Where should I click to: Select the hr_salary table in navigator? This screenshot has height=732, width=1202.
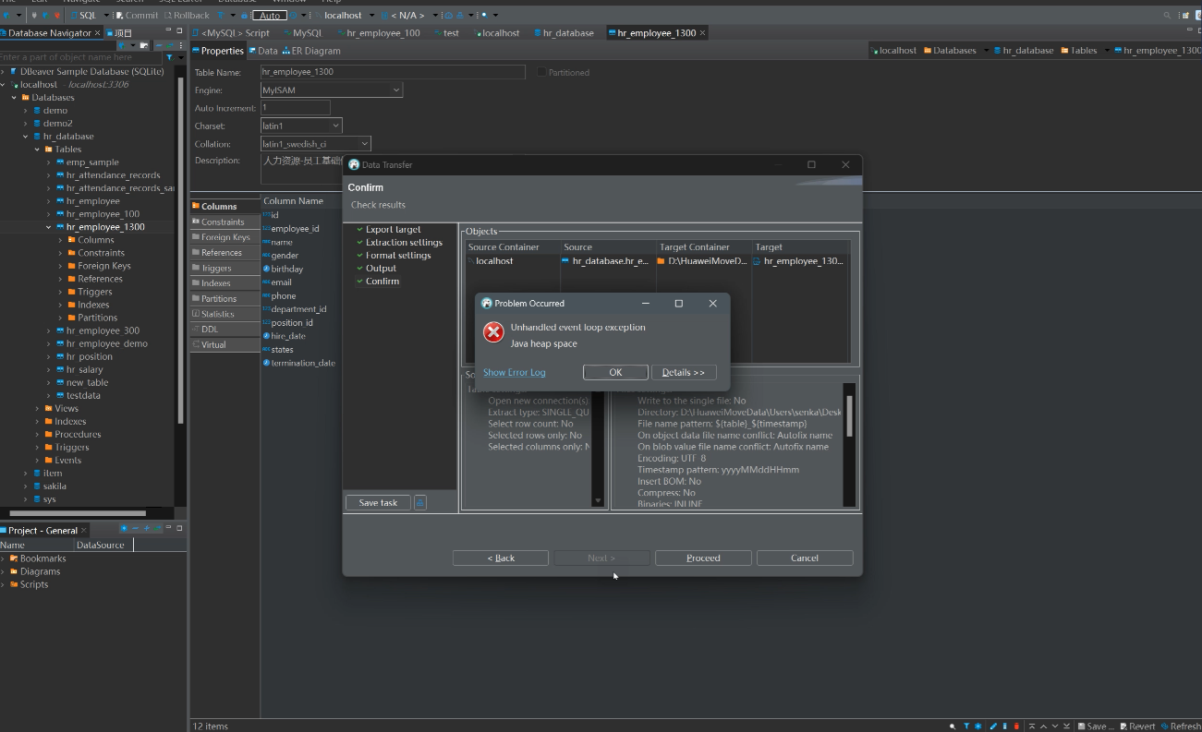point(84,370)
